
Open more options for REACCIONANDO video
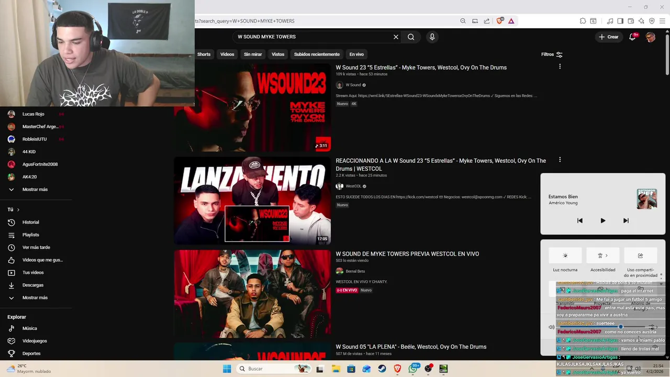(560, 160)
